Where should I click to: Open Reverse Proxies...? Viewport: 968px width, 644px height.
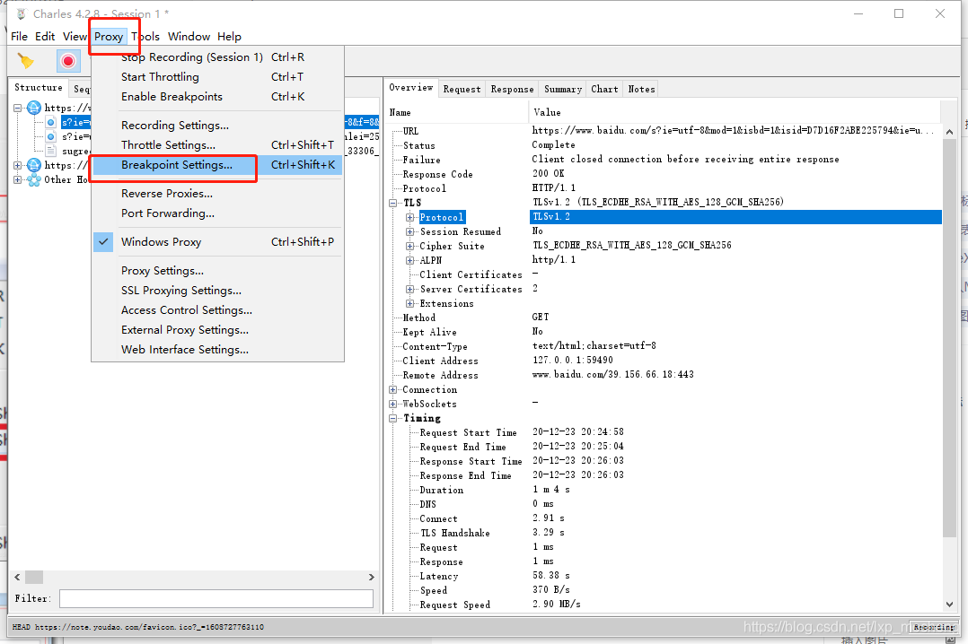217,194
